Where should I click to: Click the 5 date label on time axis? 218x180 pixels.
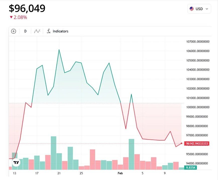(x=142, y=173)
